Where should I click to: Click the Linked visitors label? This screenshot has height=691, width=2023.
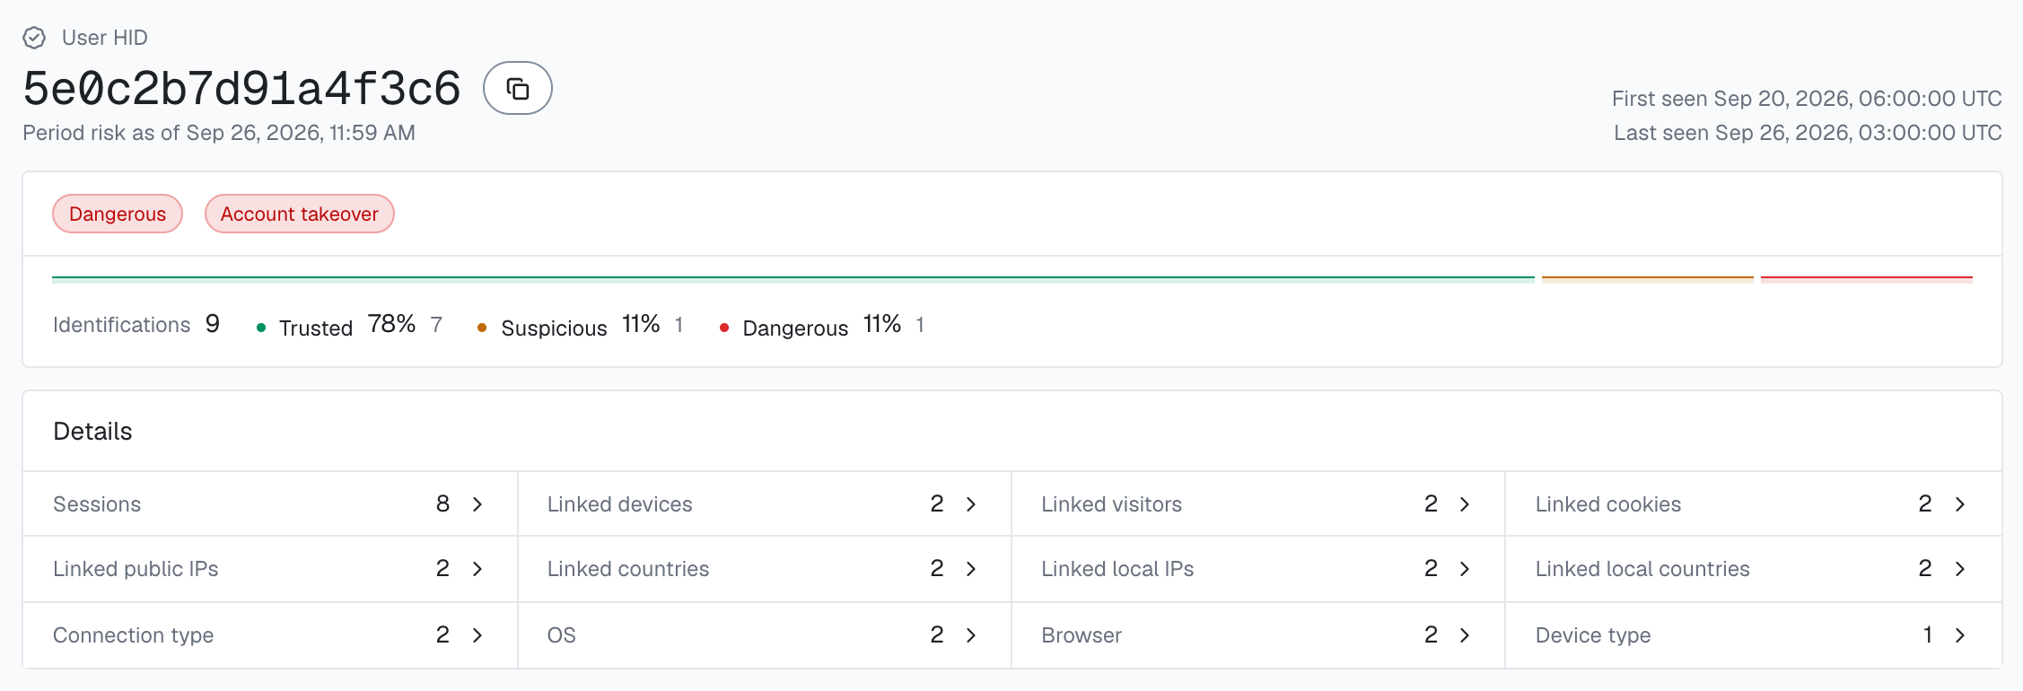[1111, 504]
